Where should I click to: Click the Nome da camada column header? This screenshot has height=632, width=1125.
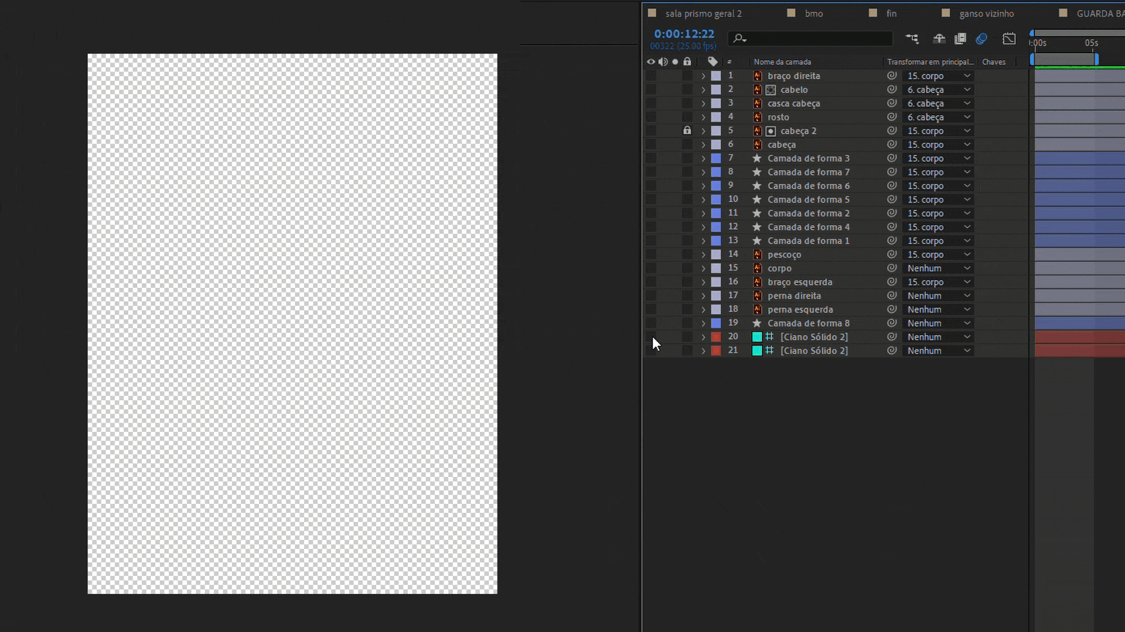click(782, 61)
